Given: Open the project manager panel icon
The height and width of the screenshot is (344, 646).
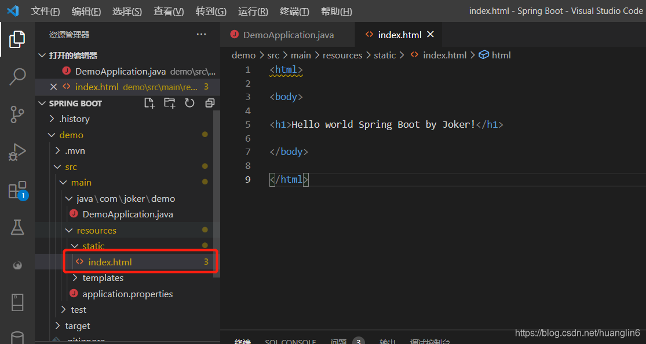Looking at the screenshot, I should pos(17,303).
